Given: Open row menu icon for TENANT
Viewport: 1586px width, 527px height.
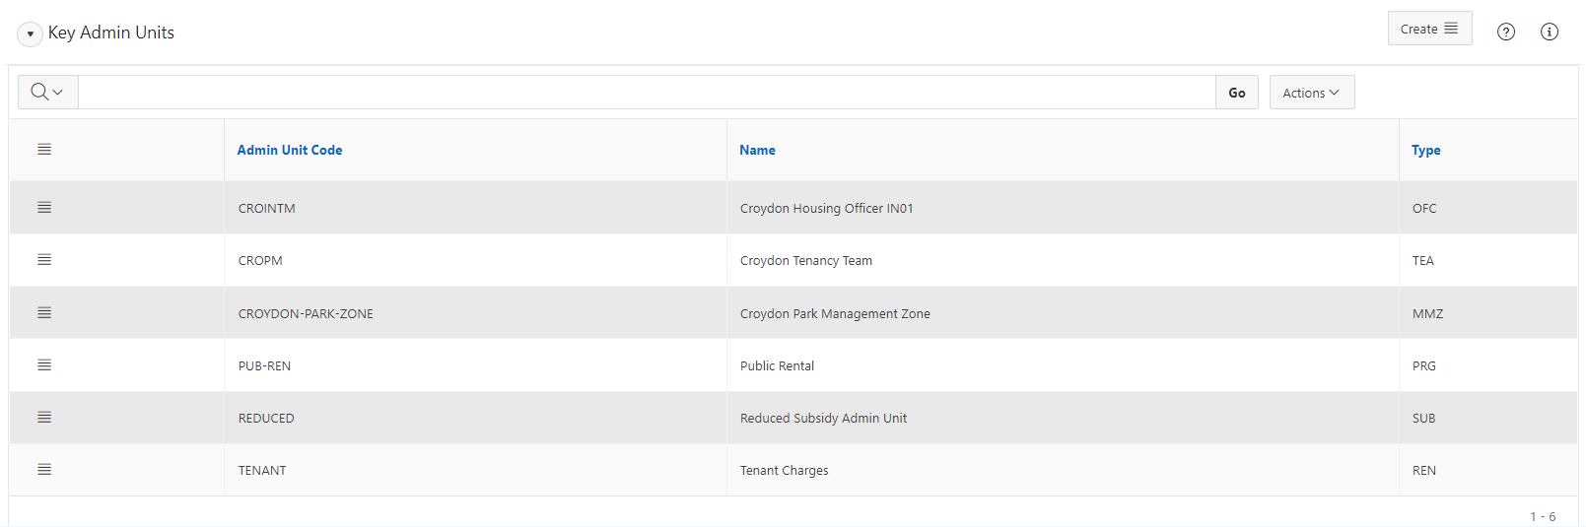Looking at the screenshot, I should (44, 469).
